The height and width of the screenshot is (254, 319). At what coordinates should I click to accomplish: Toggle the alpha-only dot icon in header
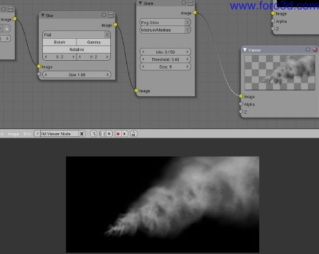click(x=109, y=134)
